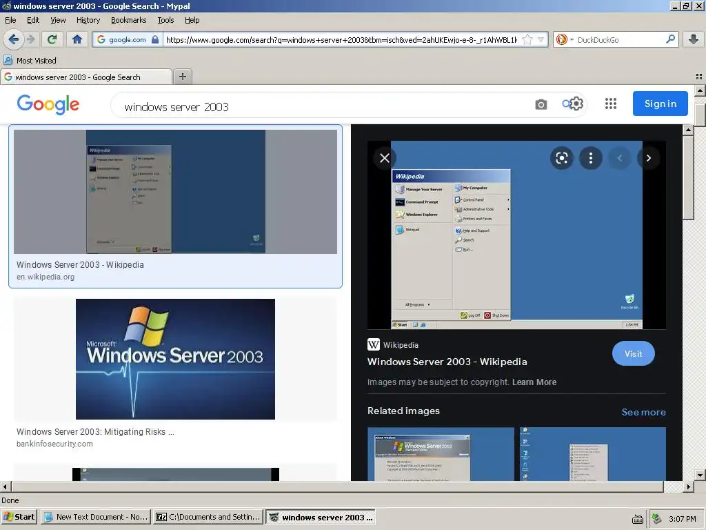
Task: Switch to the C:\Documents and Settings 7-Zip taskbar item
Action: (x=208, y=517)
